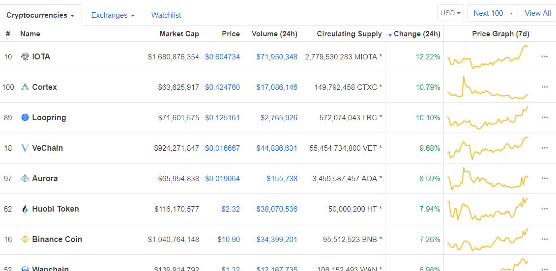The height and width of the screenshot is (271, 556).
Task: Click IOTA volume $71,950,348
Action: [x=277, y=56]
